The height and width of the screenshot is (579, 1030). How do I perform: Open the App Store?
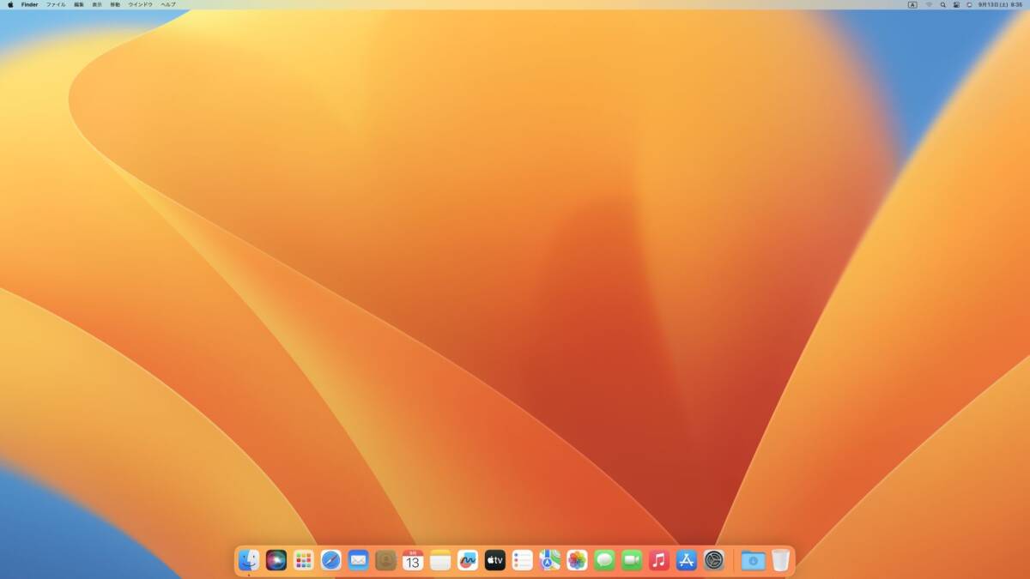click(687, 561)
